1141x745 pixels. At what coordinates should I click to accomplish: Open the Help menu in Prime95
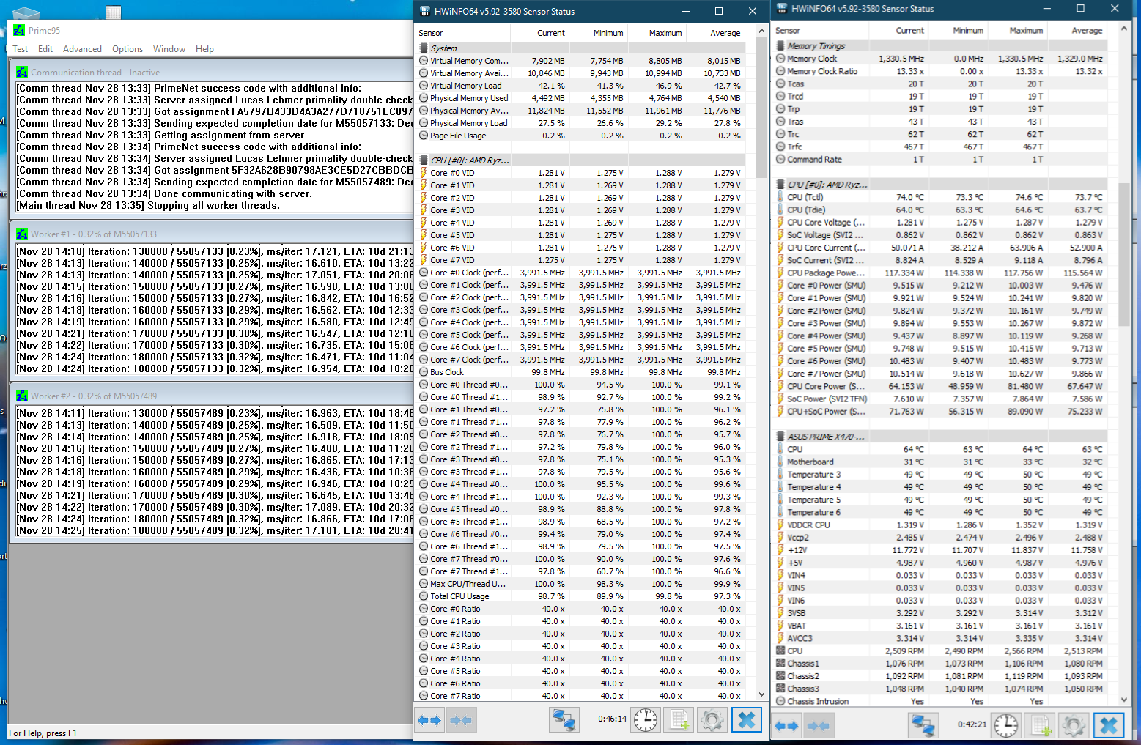(x=204, y=49)
